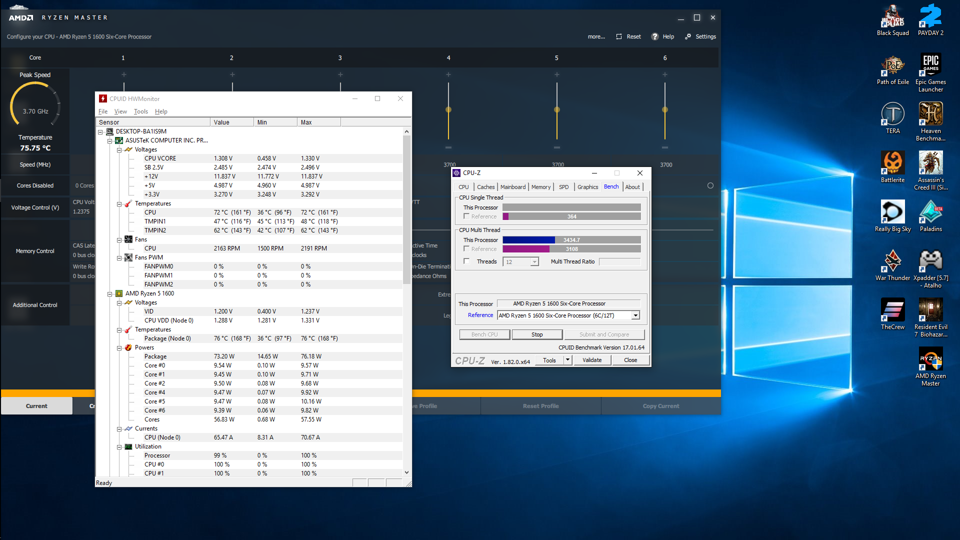Switch to the Caches tab in CPU-Z
The width and height of the screenshot is (960, 540).
[485, 187]
